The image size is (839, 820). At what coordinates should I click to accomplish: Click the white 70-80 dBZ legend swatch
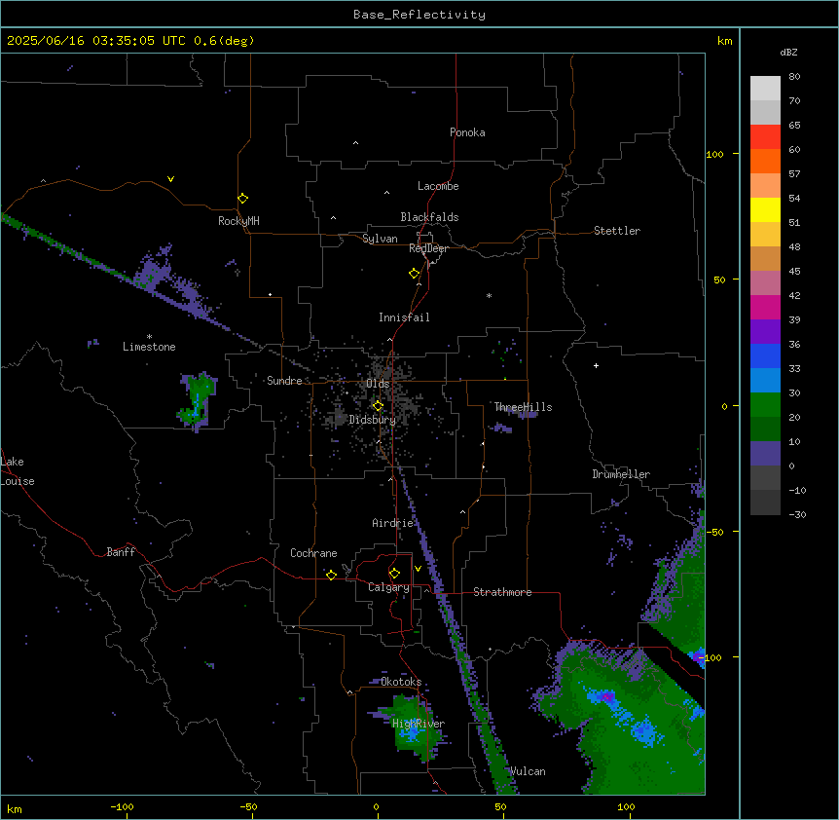[765, 89]
